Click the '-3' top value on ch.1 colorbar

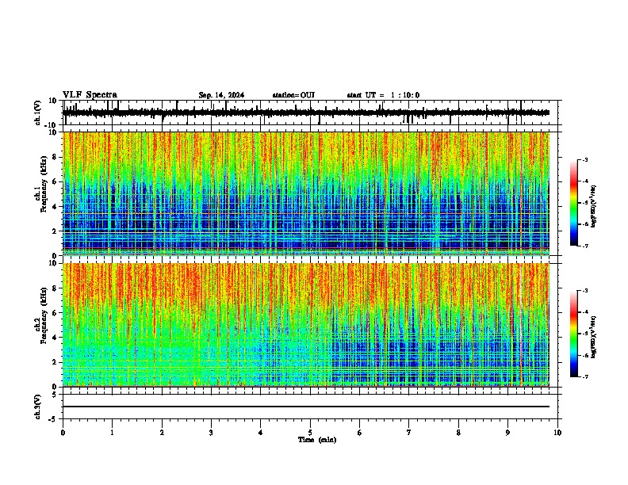[x=584, y=159]
